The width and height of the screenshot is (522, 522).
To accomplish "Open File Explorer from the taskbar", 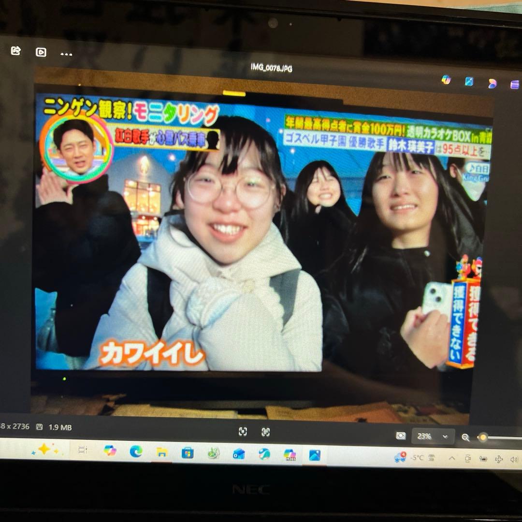I will point(162,452).
